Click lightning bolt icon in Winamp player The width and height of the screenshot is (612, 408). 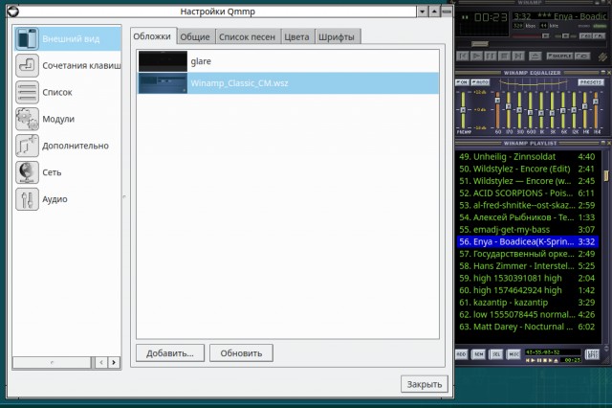(x=602, y=57)
